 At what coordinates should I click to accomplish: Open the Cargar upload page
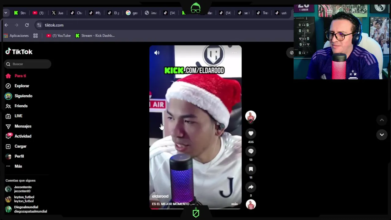click(x=20, y=146)
